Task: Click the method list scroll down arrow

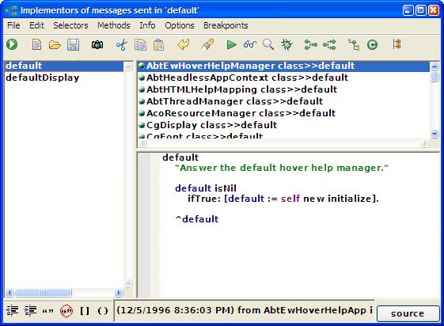Action: point(435,133)
